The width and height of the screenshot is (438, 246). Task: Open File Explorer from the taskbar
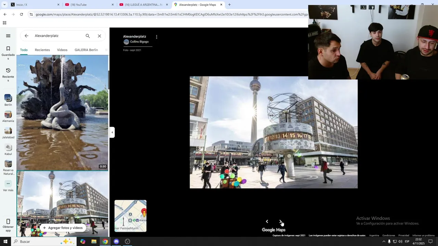(94, 242)
